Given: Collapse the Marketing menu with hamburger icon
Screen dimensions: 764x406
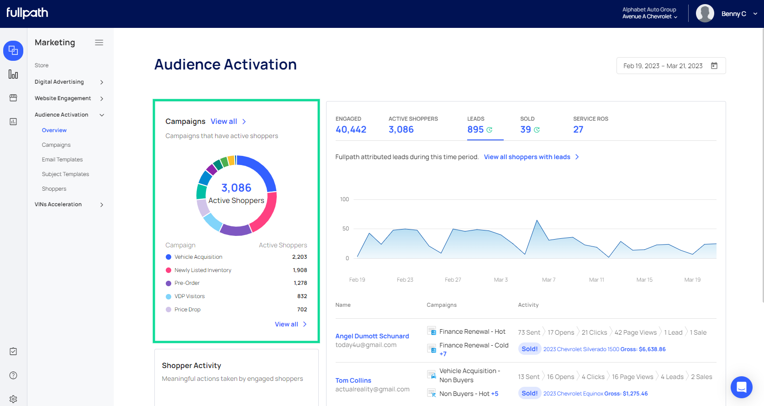Looking at the screenshot, I should pyautogui.click(x=99, y=43).
